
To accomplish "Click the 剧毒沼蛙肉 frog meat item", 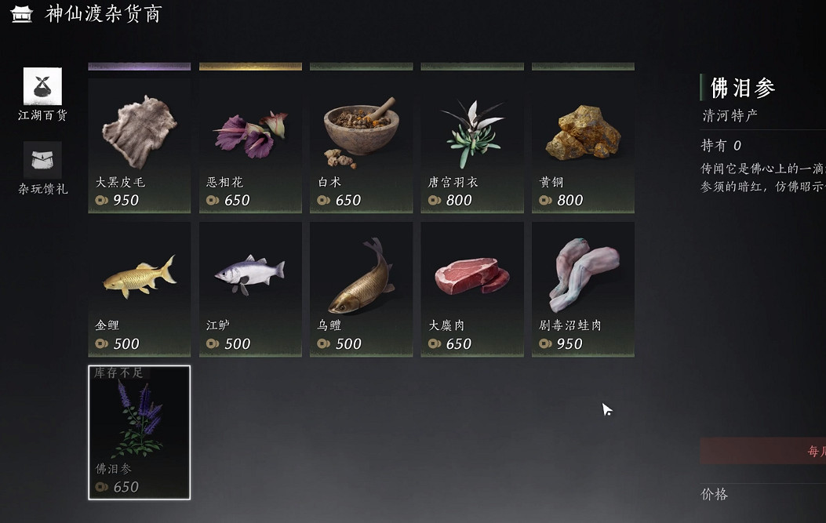I will click(583, 289).
